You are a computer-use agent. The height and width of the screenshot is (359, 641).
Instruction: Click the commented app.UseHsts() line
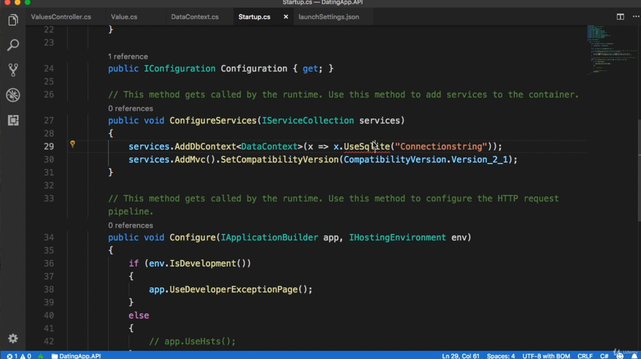192,342
